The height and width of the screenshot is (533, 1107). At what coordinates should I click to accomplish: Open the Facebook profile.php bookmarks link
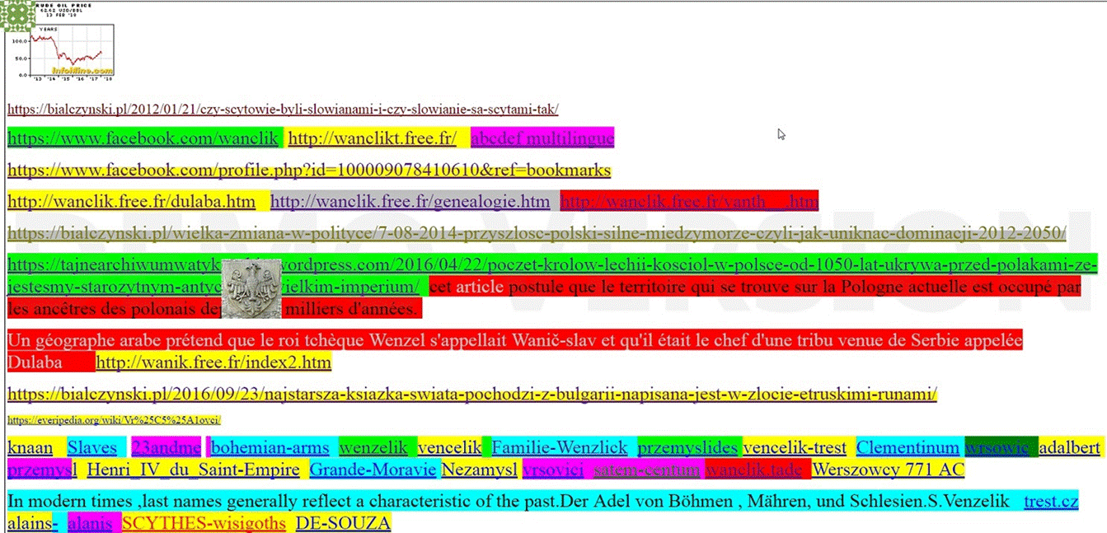pos(309,171)
